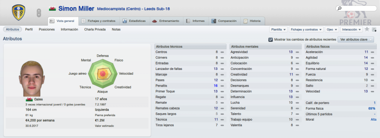Viewport: 380px width, 138px height.
Task: Expand the Ver atributos clave dropdown
Action: (x=356, y=39)
